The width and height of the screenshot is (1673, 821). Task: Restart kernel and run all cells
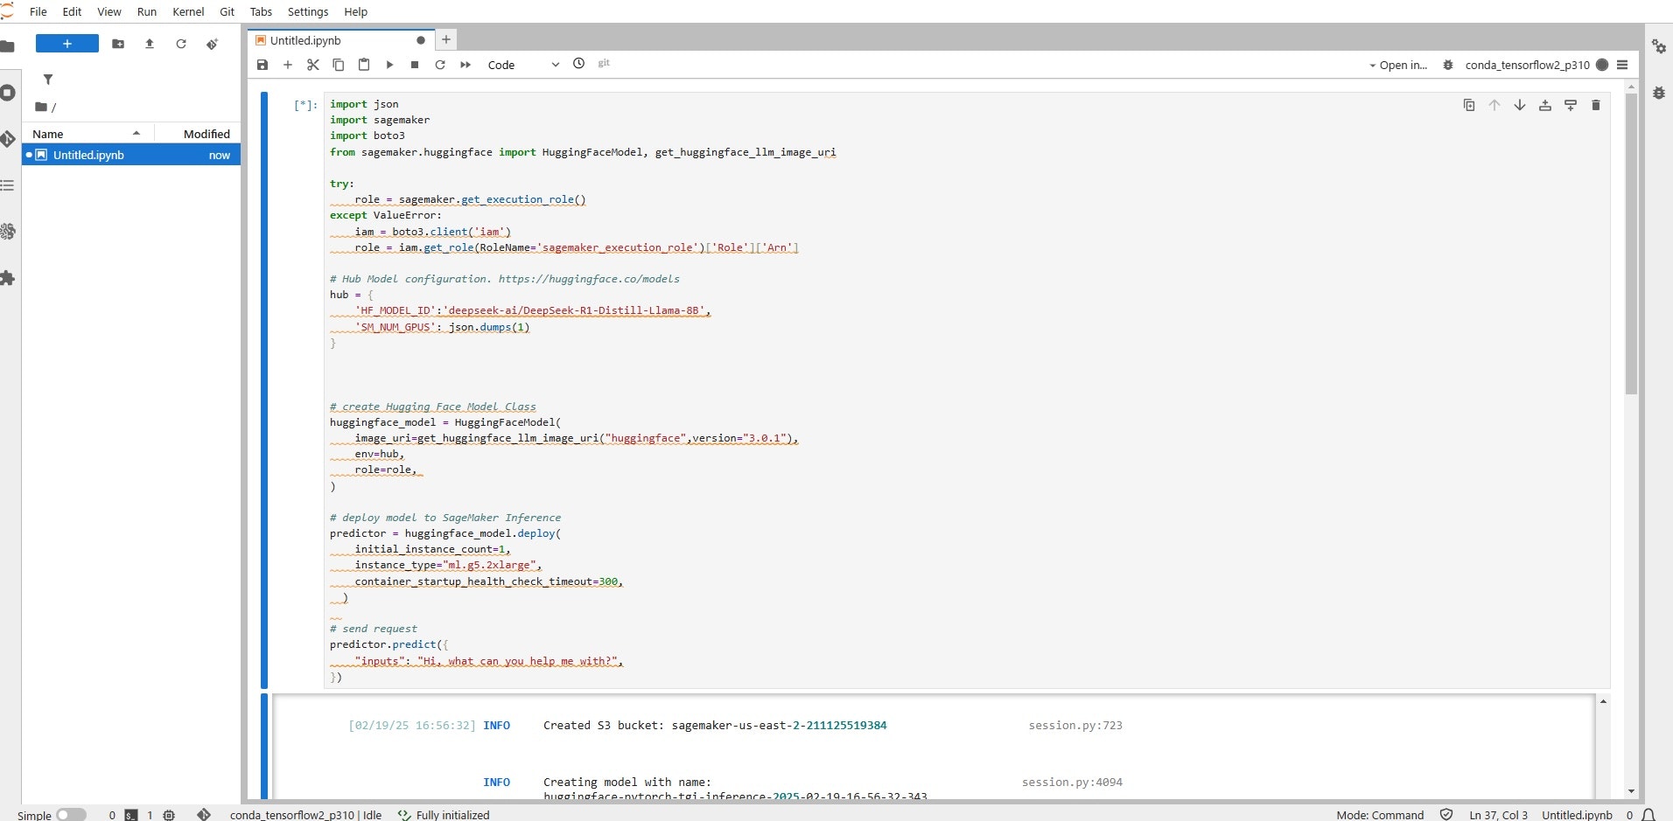pos(465,65)
